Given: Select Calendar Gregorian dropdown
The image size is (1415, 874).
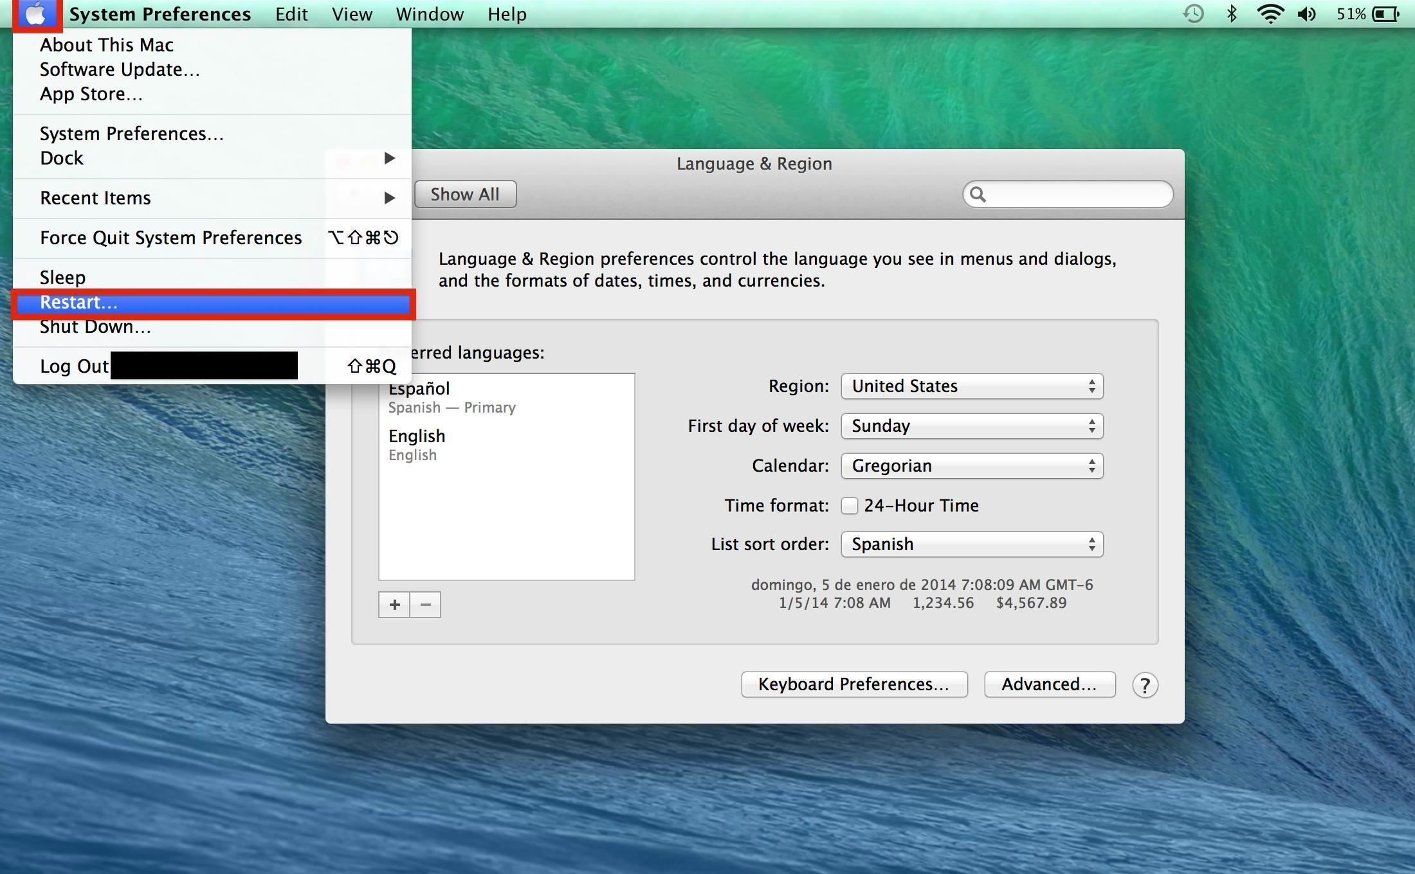Looking at the screenshot, I should click(971, 465).
